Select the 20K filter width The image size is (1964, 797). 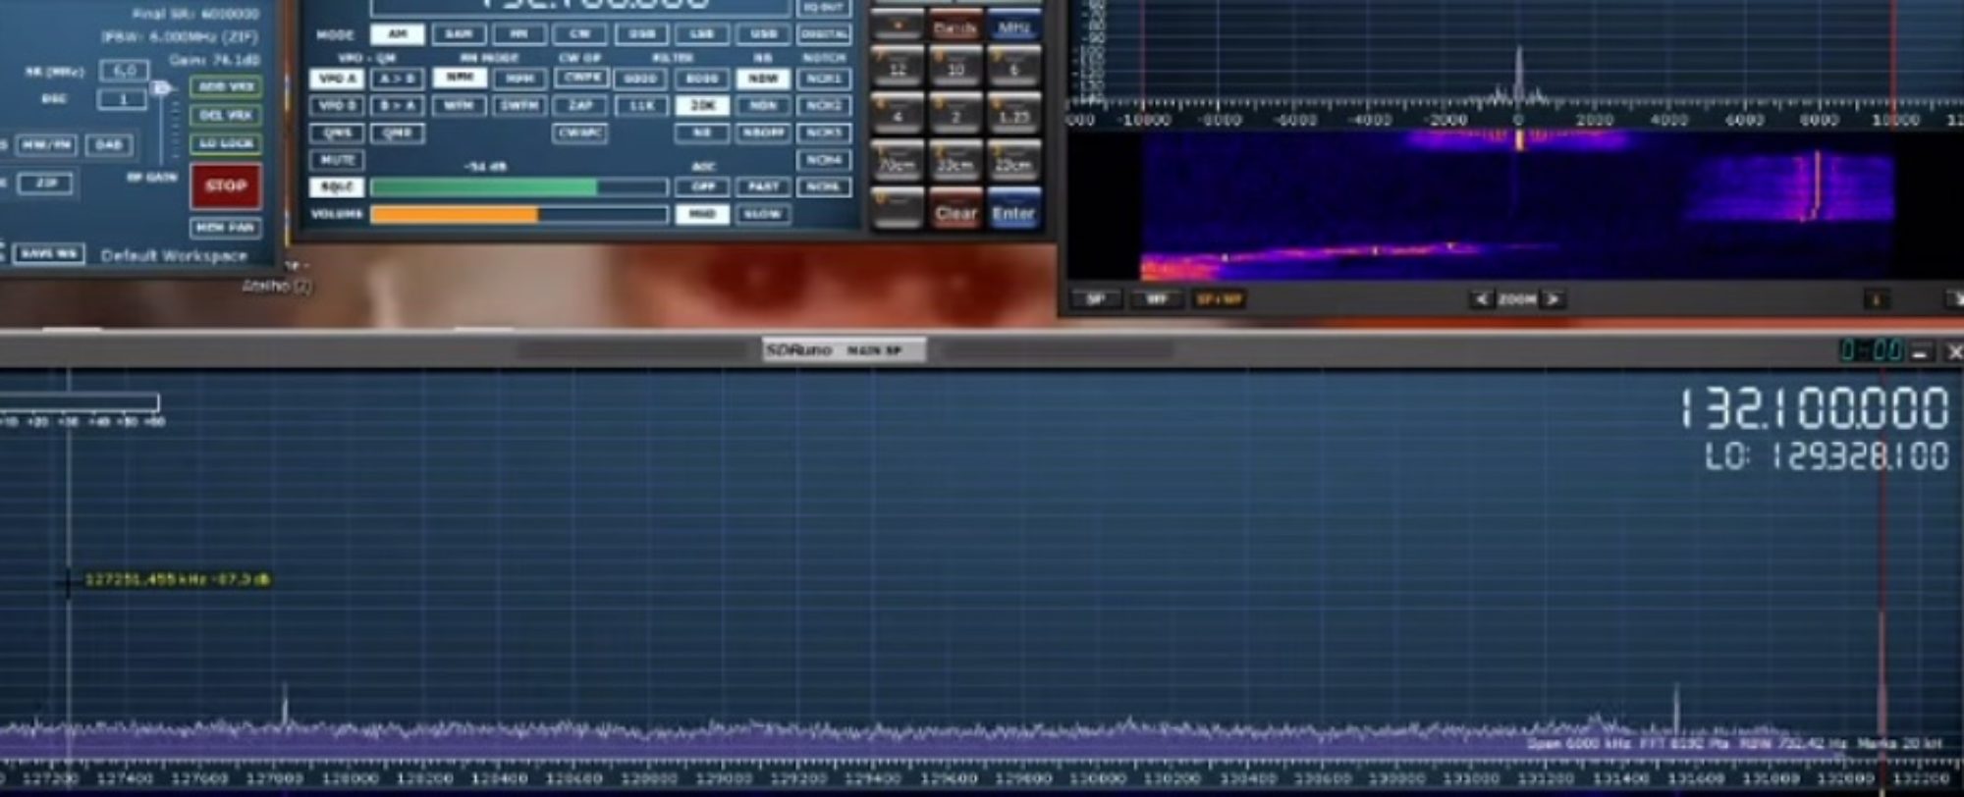[702, 105]
